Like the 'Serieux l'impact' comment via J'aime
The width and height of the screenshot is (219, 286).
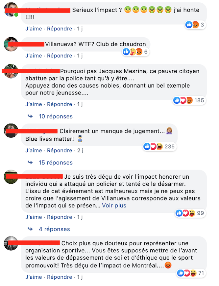pos(34,29)
